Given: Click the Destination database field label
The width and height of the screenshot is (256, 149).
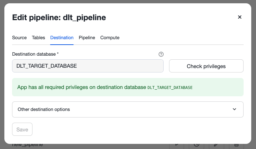Looking at the screenshot, I should click(x=35, y=54).
